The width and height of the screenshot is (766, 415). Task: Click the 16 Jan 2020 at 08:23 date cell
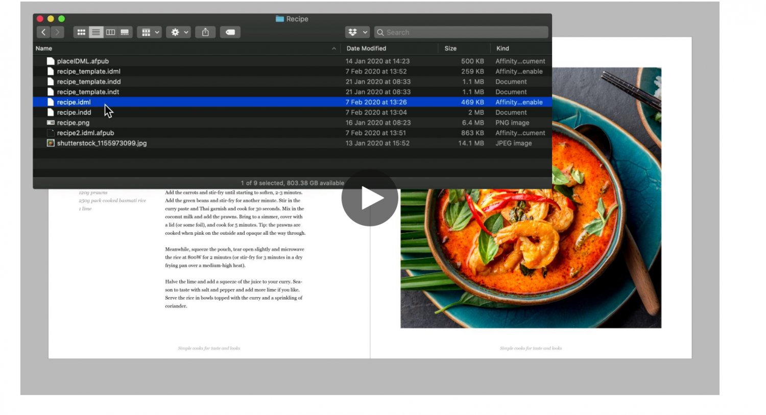click(378, 123)
